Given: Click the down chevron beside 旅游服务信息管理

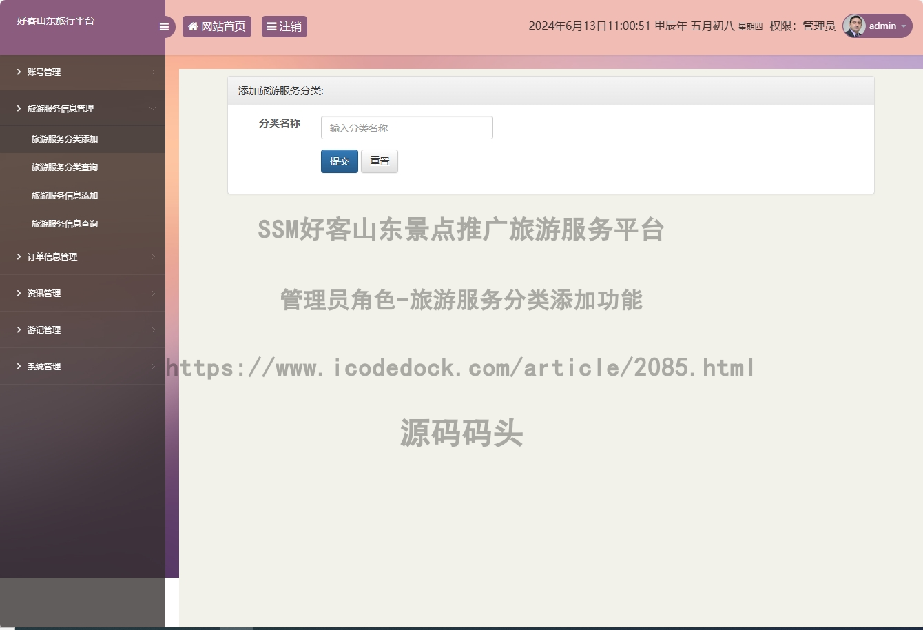Looking at the screenshot, I should [x=153, y=108].
